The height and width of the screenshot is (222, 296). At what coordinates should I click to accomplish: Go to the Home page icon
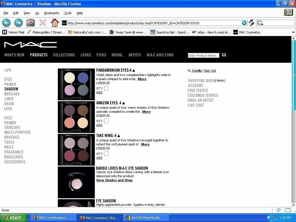coord(55,23)
